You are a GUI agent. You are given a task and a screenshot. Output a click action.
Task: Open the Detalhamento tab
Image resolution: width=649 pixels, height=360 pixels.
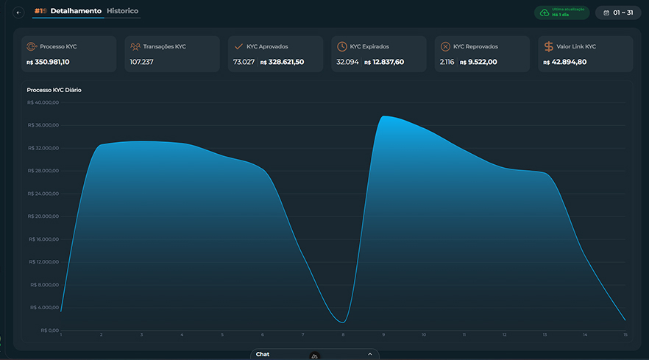(76, 11)
